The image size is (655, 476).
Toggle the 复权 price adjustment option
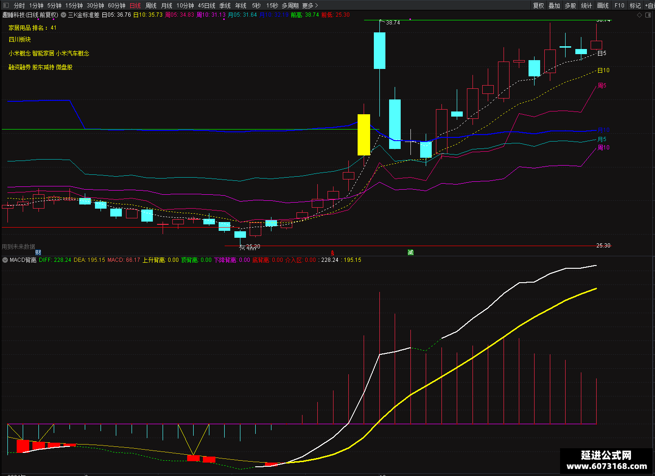pyautogui.click(x=538, y=6)
